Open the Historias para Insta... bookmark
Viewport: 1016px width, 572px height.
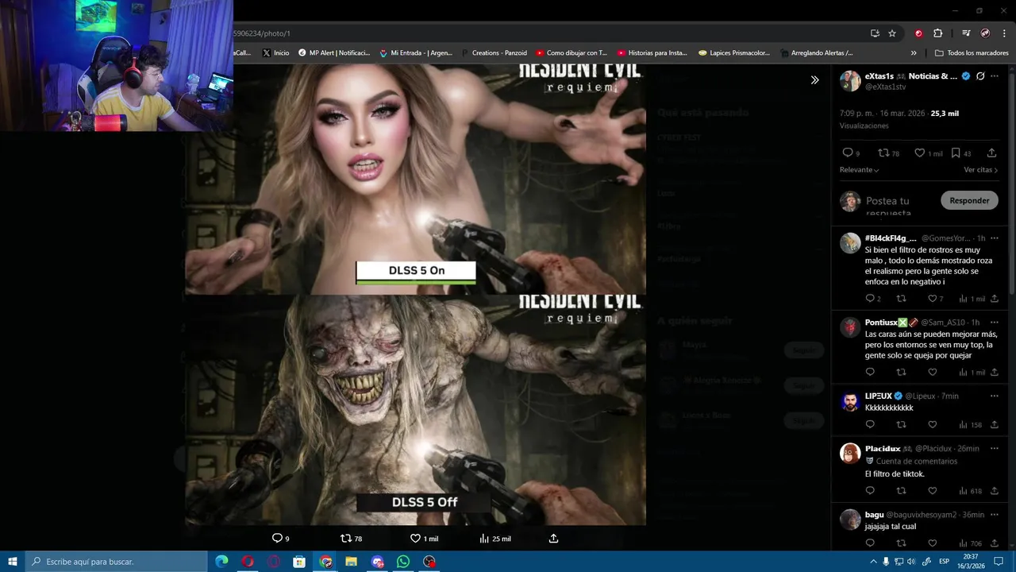[652, 53]
